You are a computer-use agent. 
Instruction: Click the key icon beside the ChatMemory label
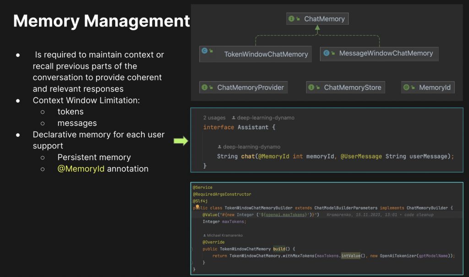pyautogui.click(x=297, y=18)
